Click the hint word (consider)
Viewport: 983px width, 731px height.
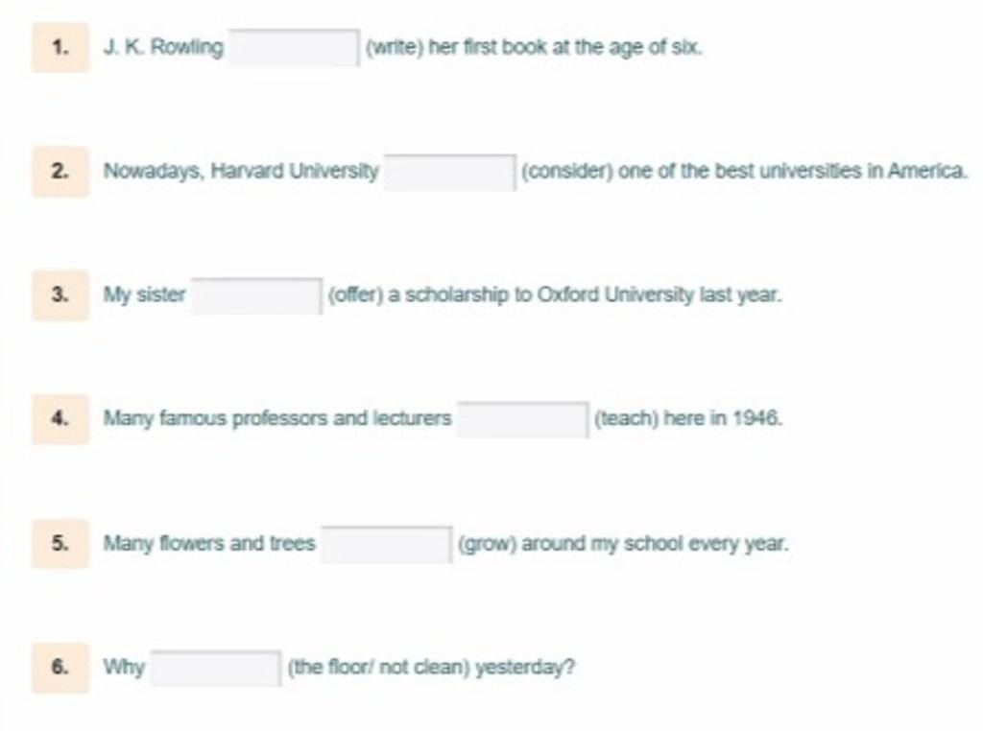[566, 172]
